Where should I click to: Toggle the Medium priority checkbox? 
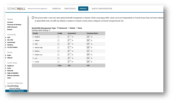click(59, 51)
